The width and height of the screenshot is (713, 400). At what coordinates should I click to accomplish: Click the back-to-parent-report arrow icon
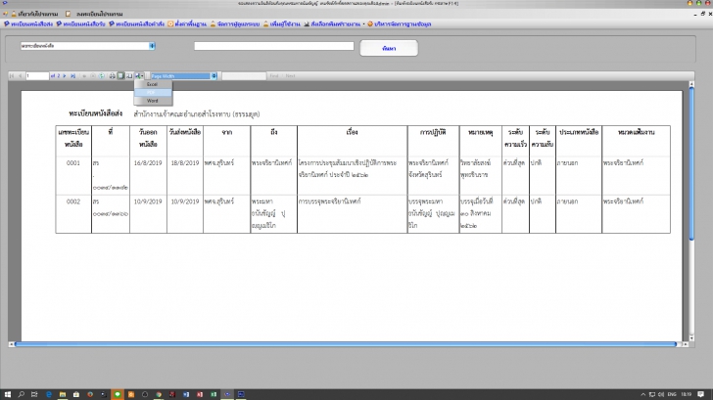[x=84, y=76]
